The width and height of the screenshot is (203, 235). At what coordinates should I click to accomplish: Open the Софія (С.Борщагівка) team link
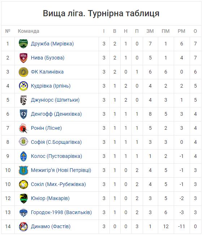click(x=56, y=142)
